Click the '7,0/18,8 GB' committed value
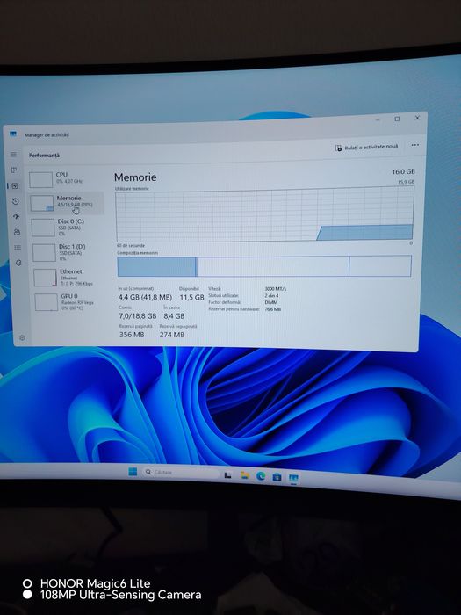461x615 pixels. (x=138, y=315)
